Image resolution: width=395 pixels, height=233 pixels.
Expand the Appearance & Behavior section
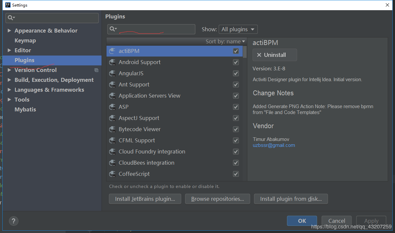point(9,31)
